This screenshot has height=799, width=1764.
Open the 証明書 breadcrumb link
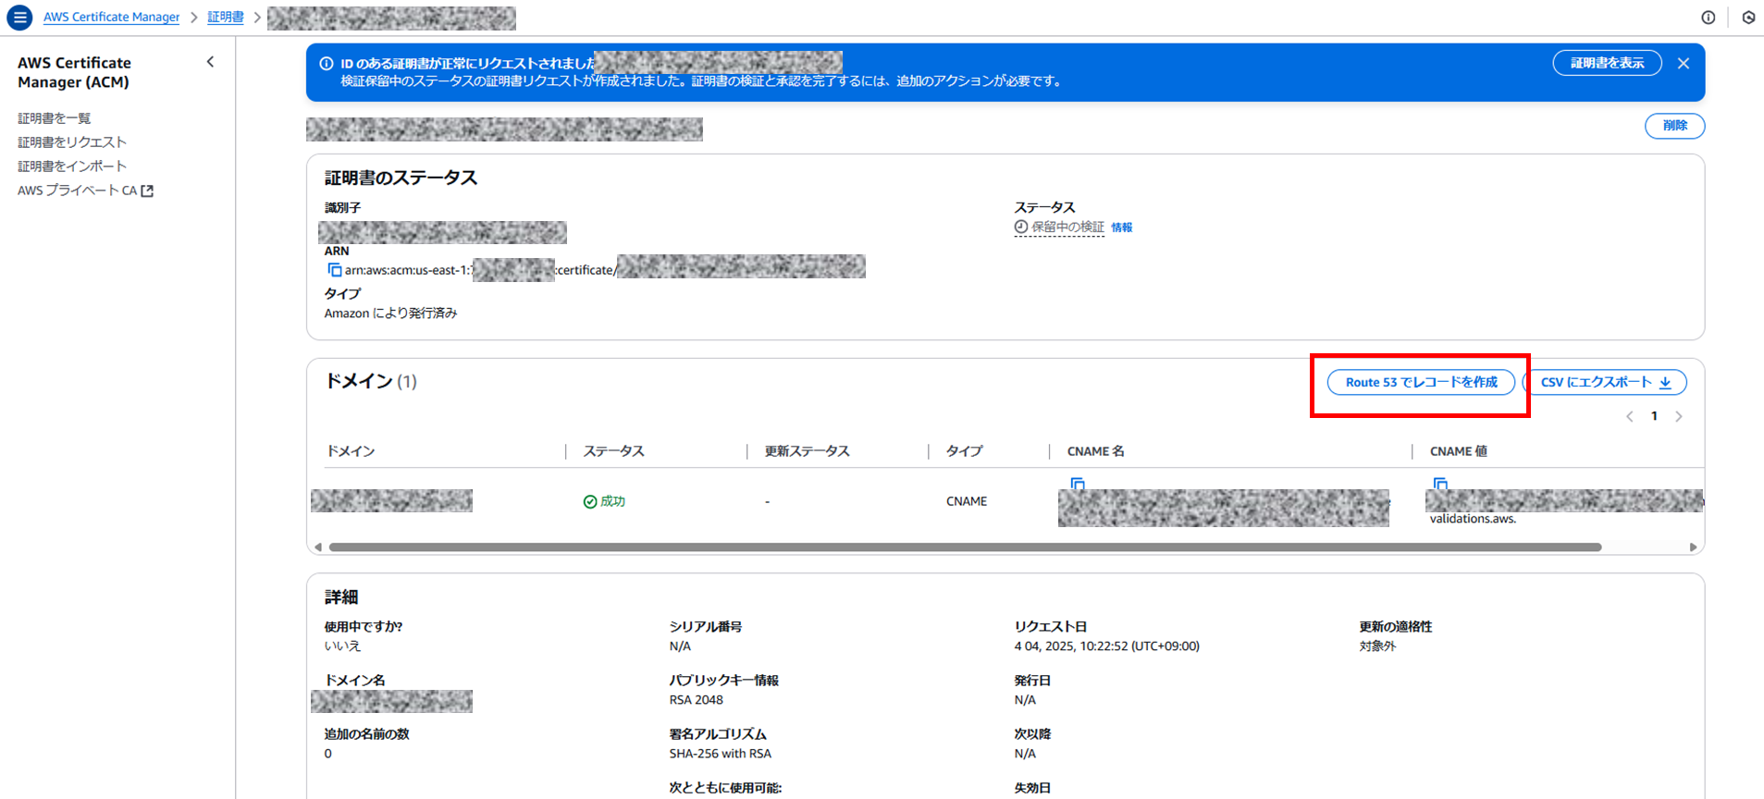tap(226, 18)
